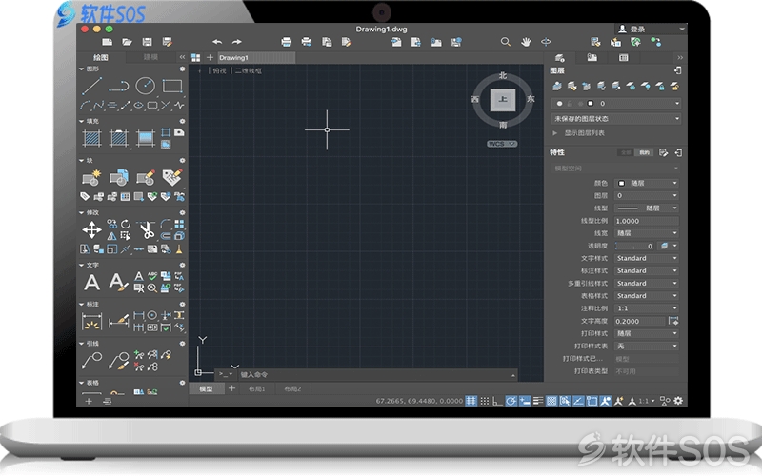Toggle transparency display in status bar
Image resolution: width=762 pixels, height=476 pixels.
[x=551, y=401]
